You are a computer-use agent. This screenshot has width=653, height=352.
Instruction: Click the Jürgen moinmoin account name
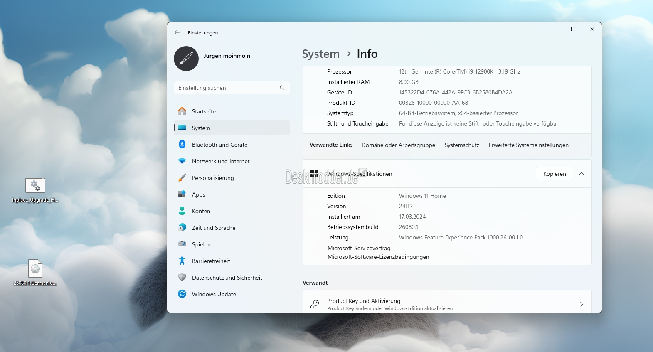(227, 56)
